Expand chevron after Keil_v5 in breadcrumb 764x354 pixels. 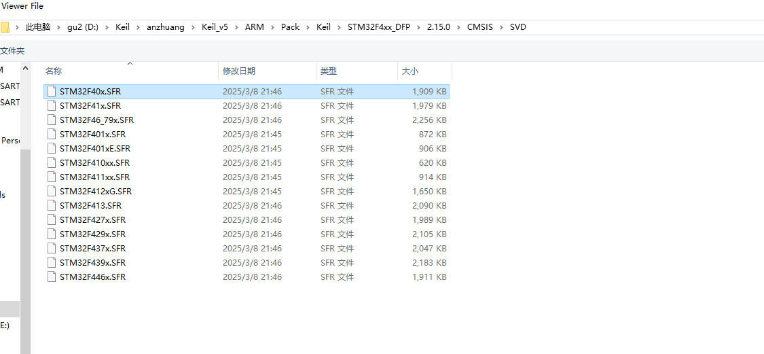coord(236,27)
